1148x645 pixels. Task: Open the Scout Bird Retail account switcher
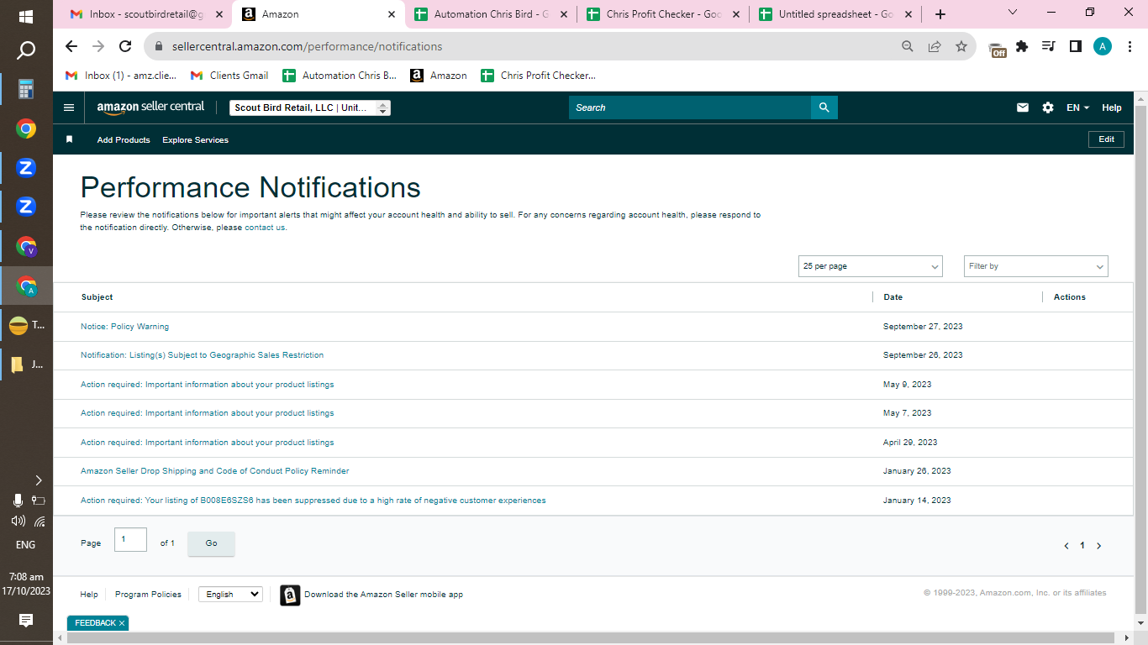[310, 107]
